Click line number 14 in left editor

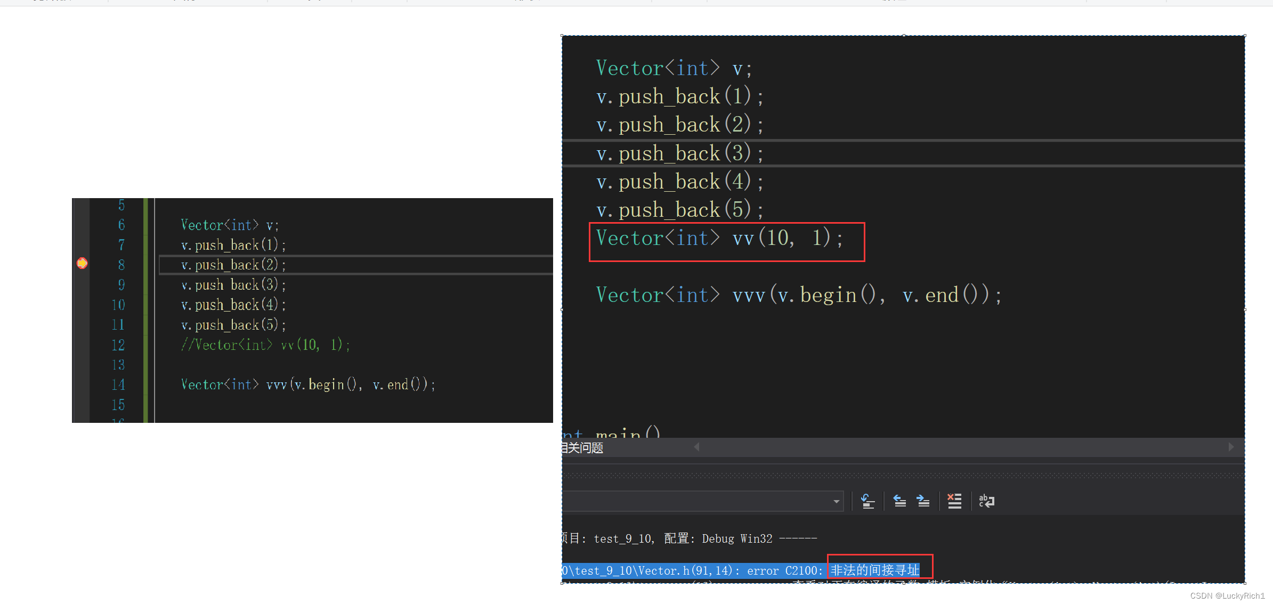118,385
